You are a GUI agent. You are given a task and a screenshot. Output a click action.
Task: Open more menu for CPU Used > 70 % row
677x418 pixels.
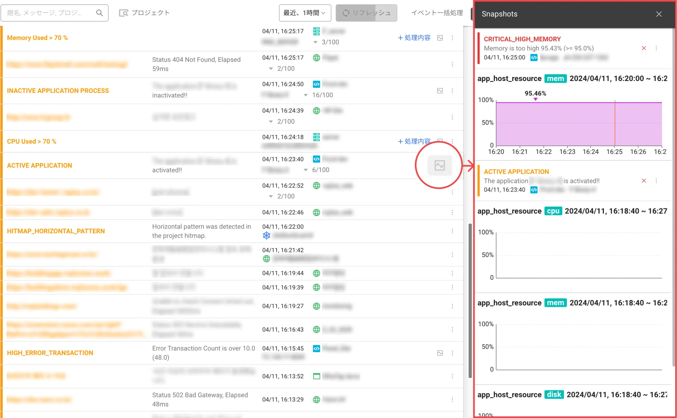click(452, 141)
